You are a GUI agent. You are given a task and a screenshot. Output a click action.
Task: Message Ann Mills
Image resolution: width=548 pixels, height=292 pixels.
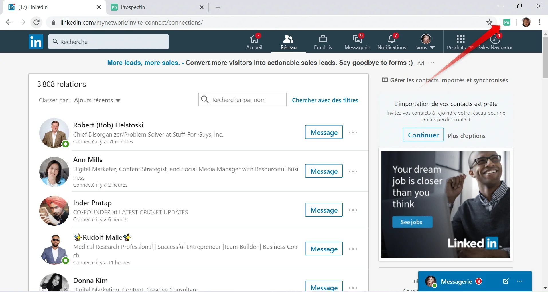(x=324, y=171)
